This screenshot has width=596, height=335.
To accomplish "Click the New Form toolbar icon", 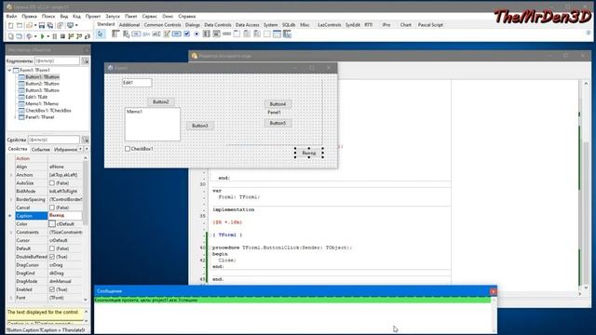I will (x=20, y=25).
